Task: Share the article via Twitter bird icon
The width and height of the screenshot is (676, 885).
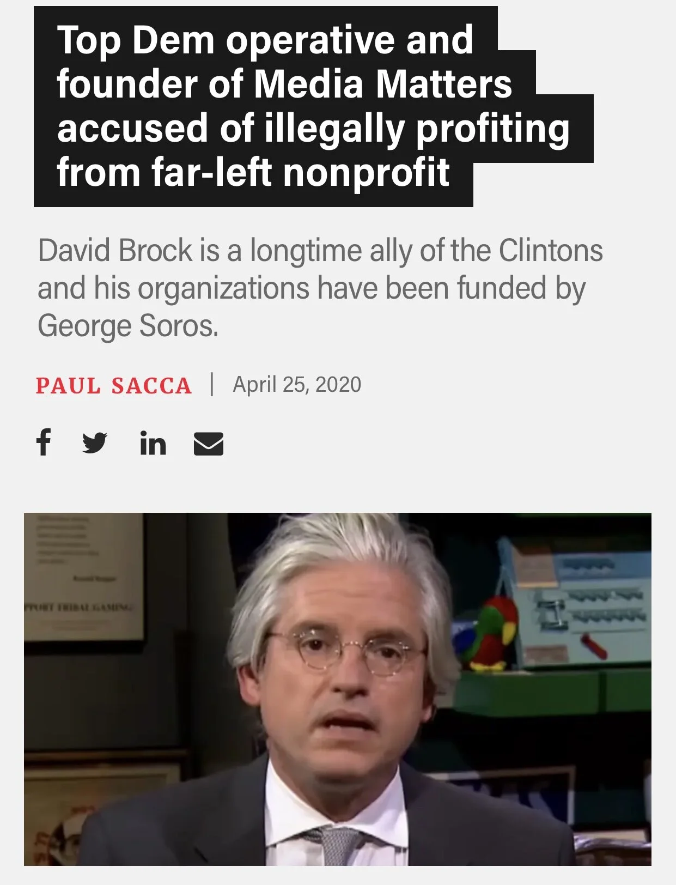Action: coord(95,442)
